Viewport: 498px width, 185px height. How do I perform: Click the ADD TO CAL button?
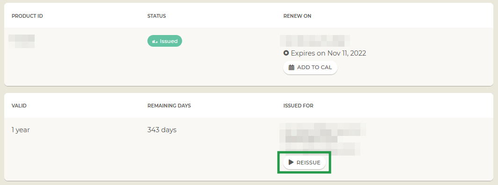coord(310,67)
